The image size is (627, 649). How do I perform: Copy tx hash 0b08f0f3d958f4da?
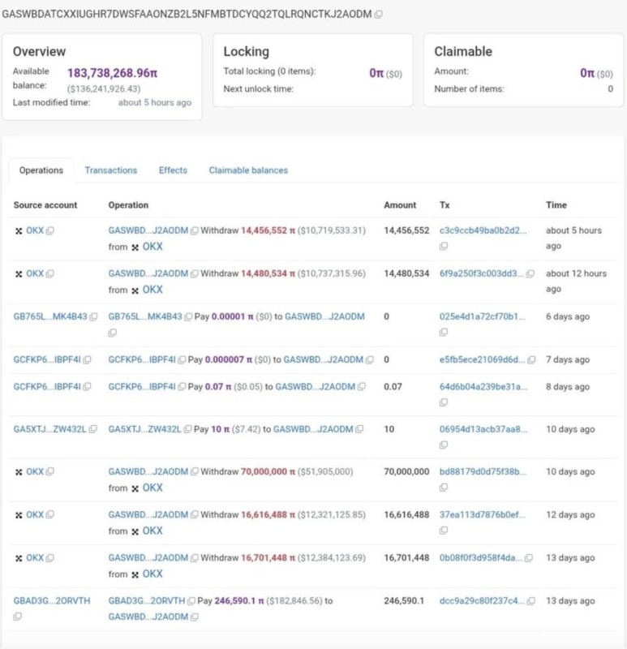[x=530, y=558]
